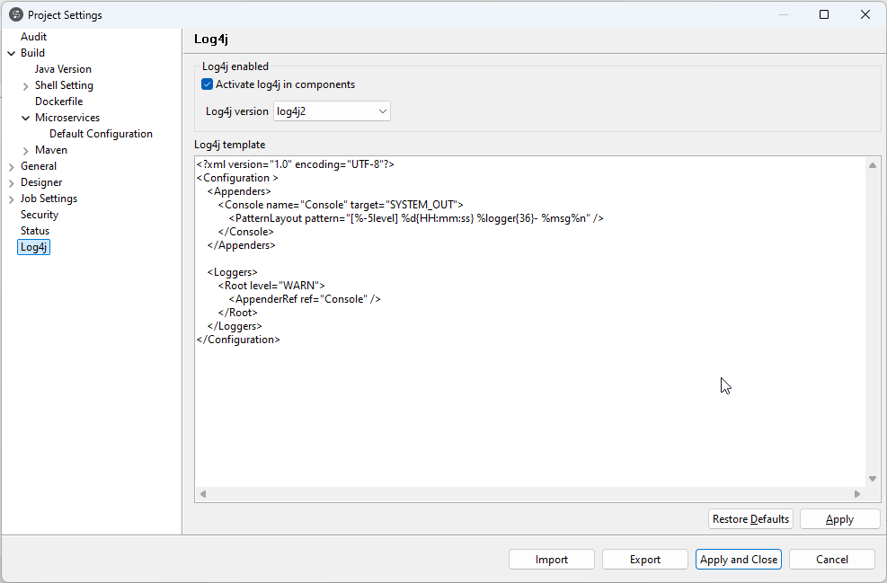The image size is (887, 583).
Task: Expand the Job Settings section
Action: [12, 198]
